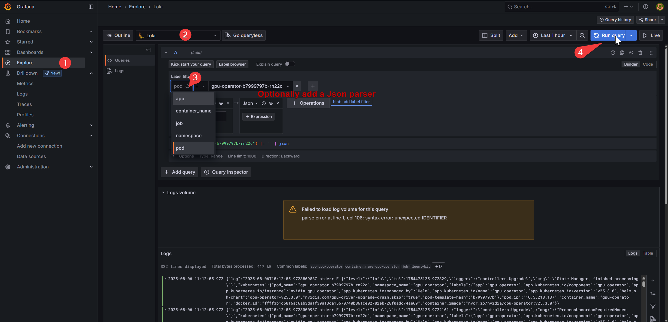Delete query A with trash icon

(640, 53)
